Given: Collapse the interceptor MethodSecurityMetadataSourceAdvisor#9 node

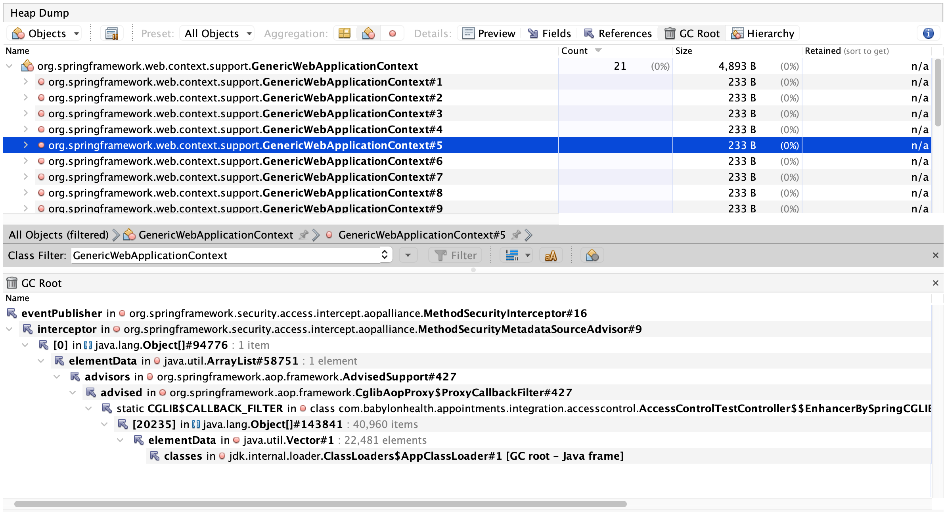Looking at the screenshot, I should [x=10, y=329].
